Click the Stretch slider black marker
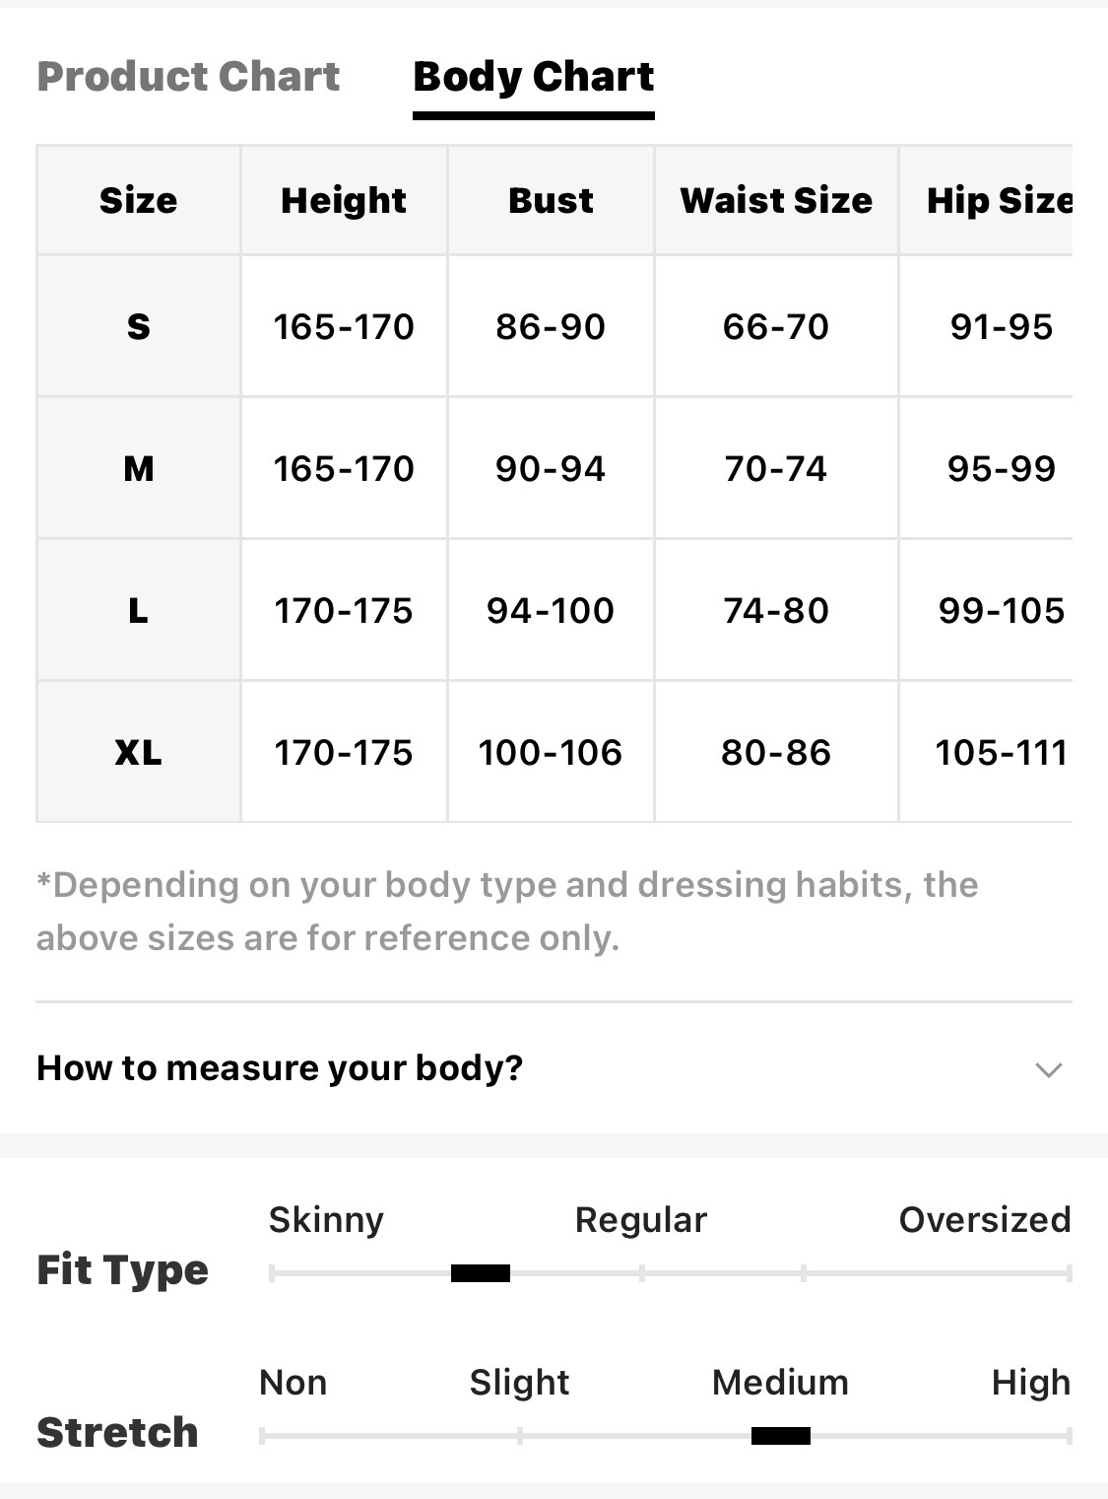 pos(781,1436)
